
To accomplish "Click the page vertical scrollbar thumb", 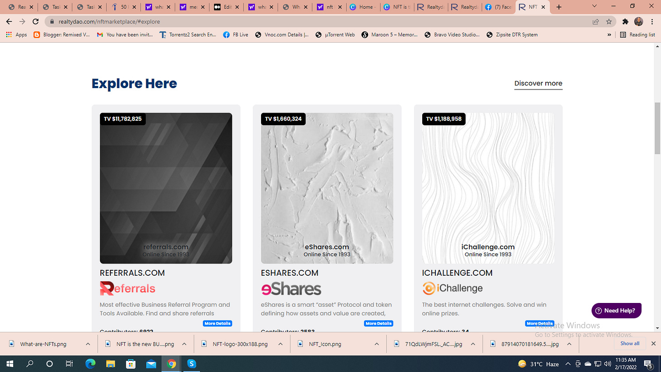I will pos(657,129).
